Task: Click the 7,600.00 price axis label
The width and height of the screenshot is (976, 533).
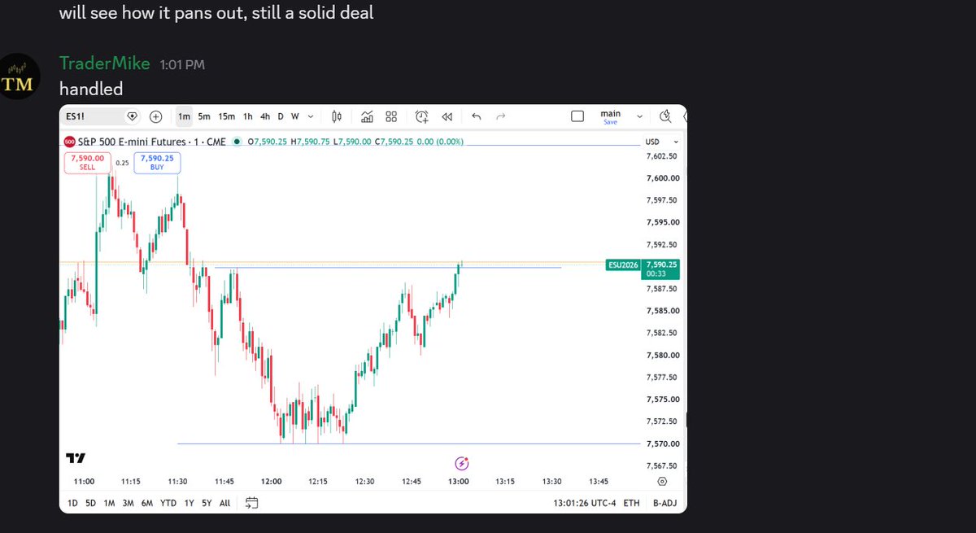Action: pyautogui.click(x=663, y=178)
